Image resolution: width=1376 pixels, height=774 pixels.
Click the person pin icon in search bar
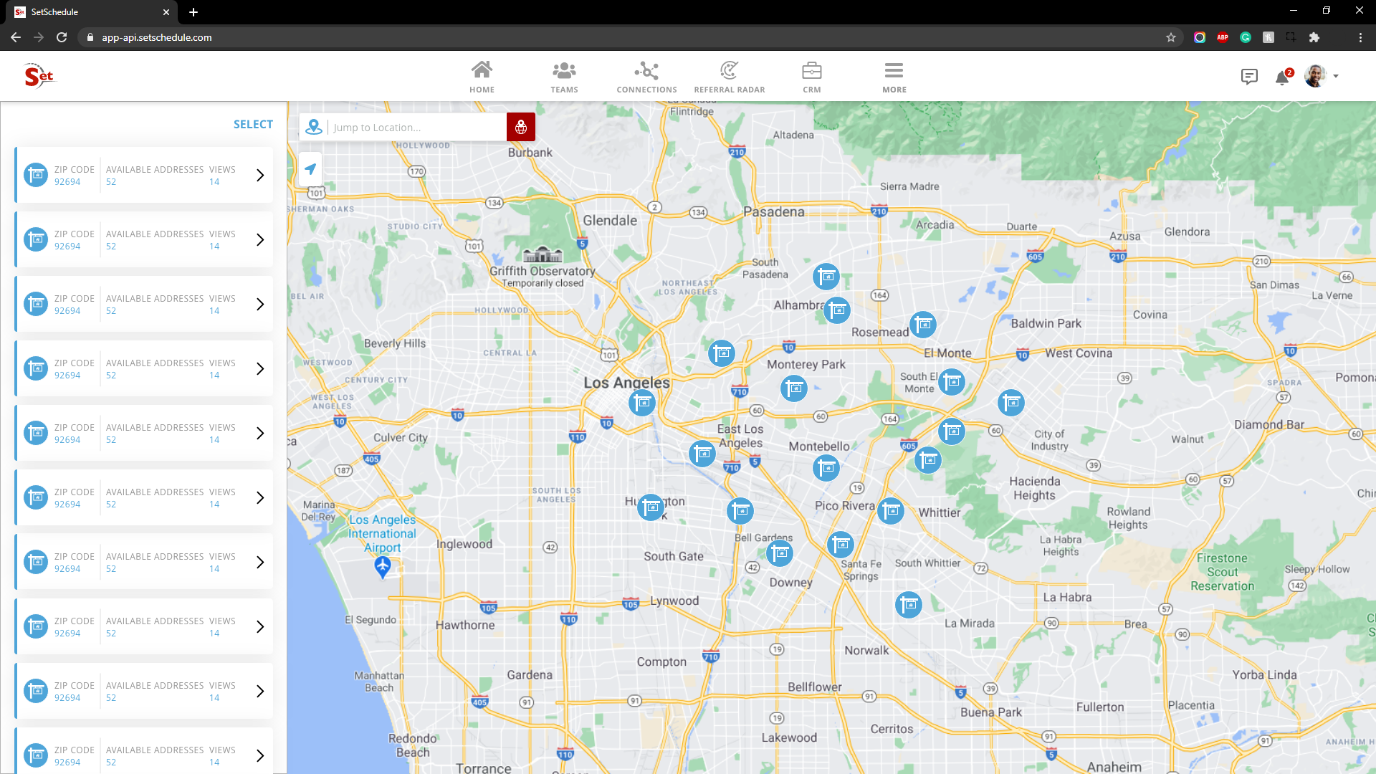(x=313, y=127)
